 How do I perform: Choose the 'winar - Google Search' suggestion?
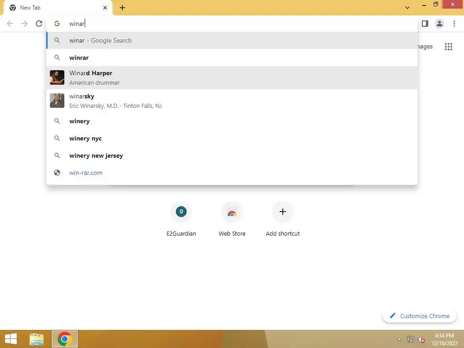tap(232, 40)
